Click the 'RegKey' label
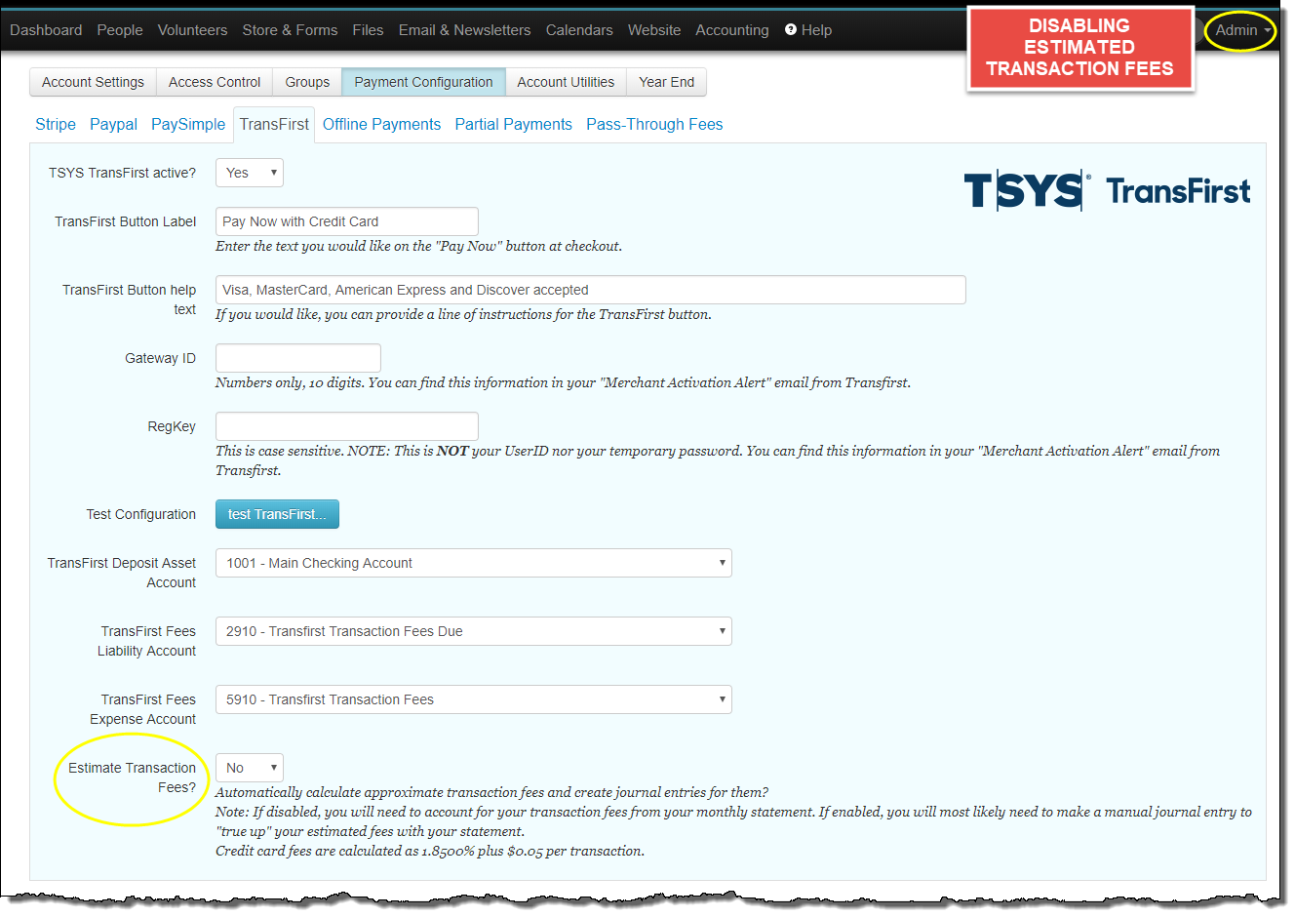Screen dimensions: 1295x917 point(172,426)
